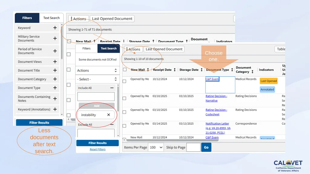
Task: Click the Exclude All text input
Action: (96, 133)
